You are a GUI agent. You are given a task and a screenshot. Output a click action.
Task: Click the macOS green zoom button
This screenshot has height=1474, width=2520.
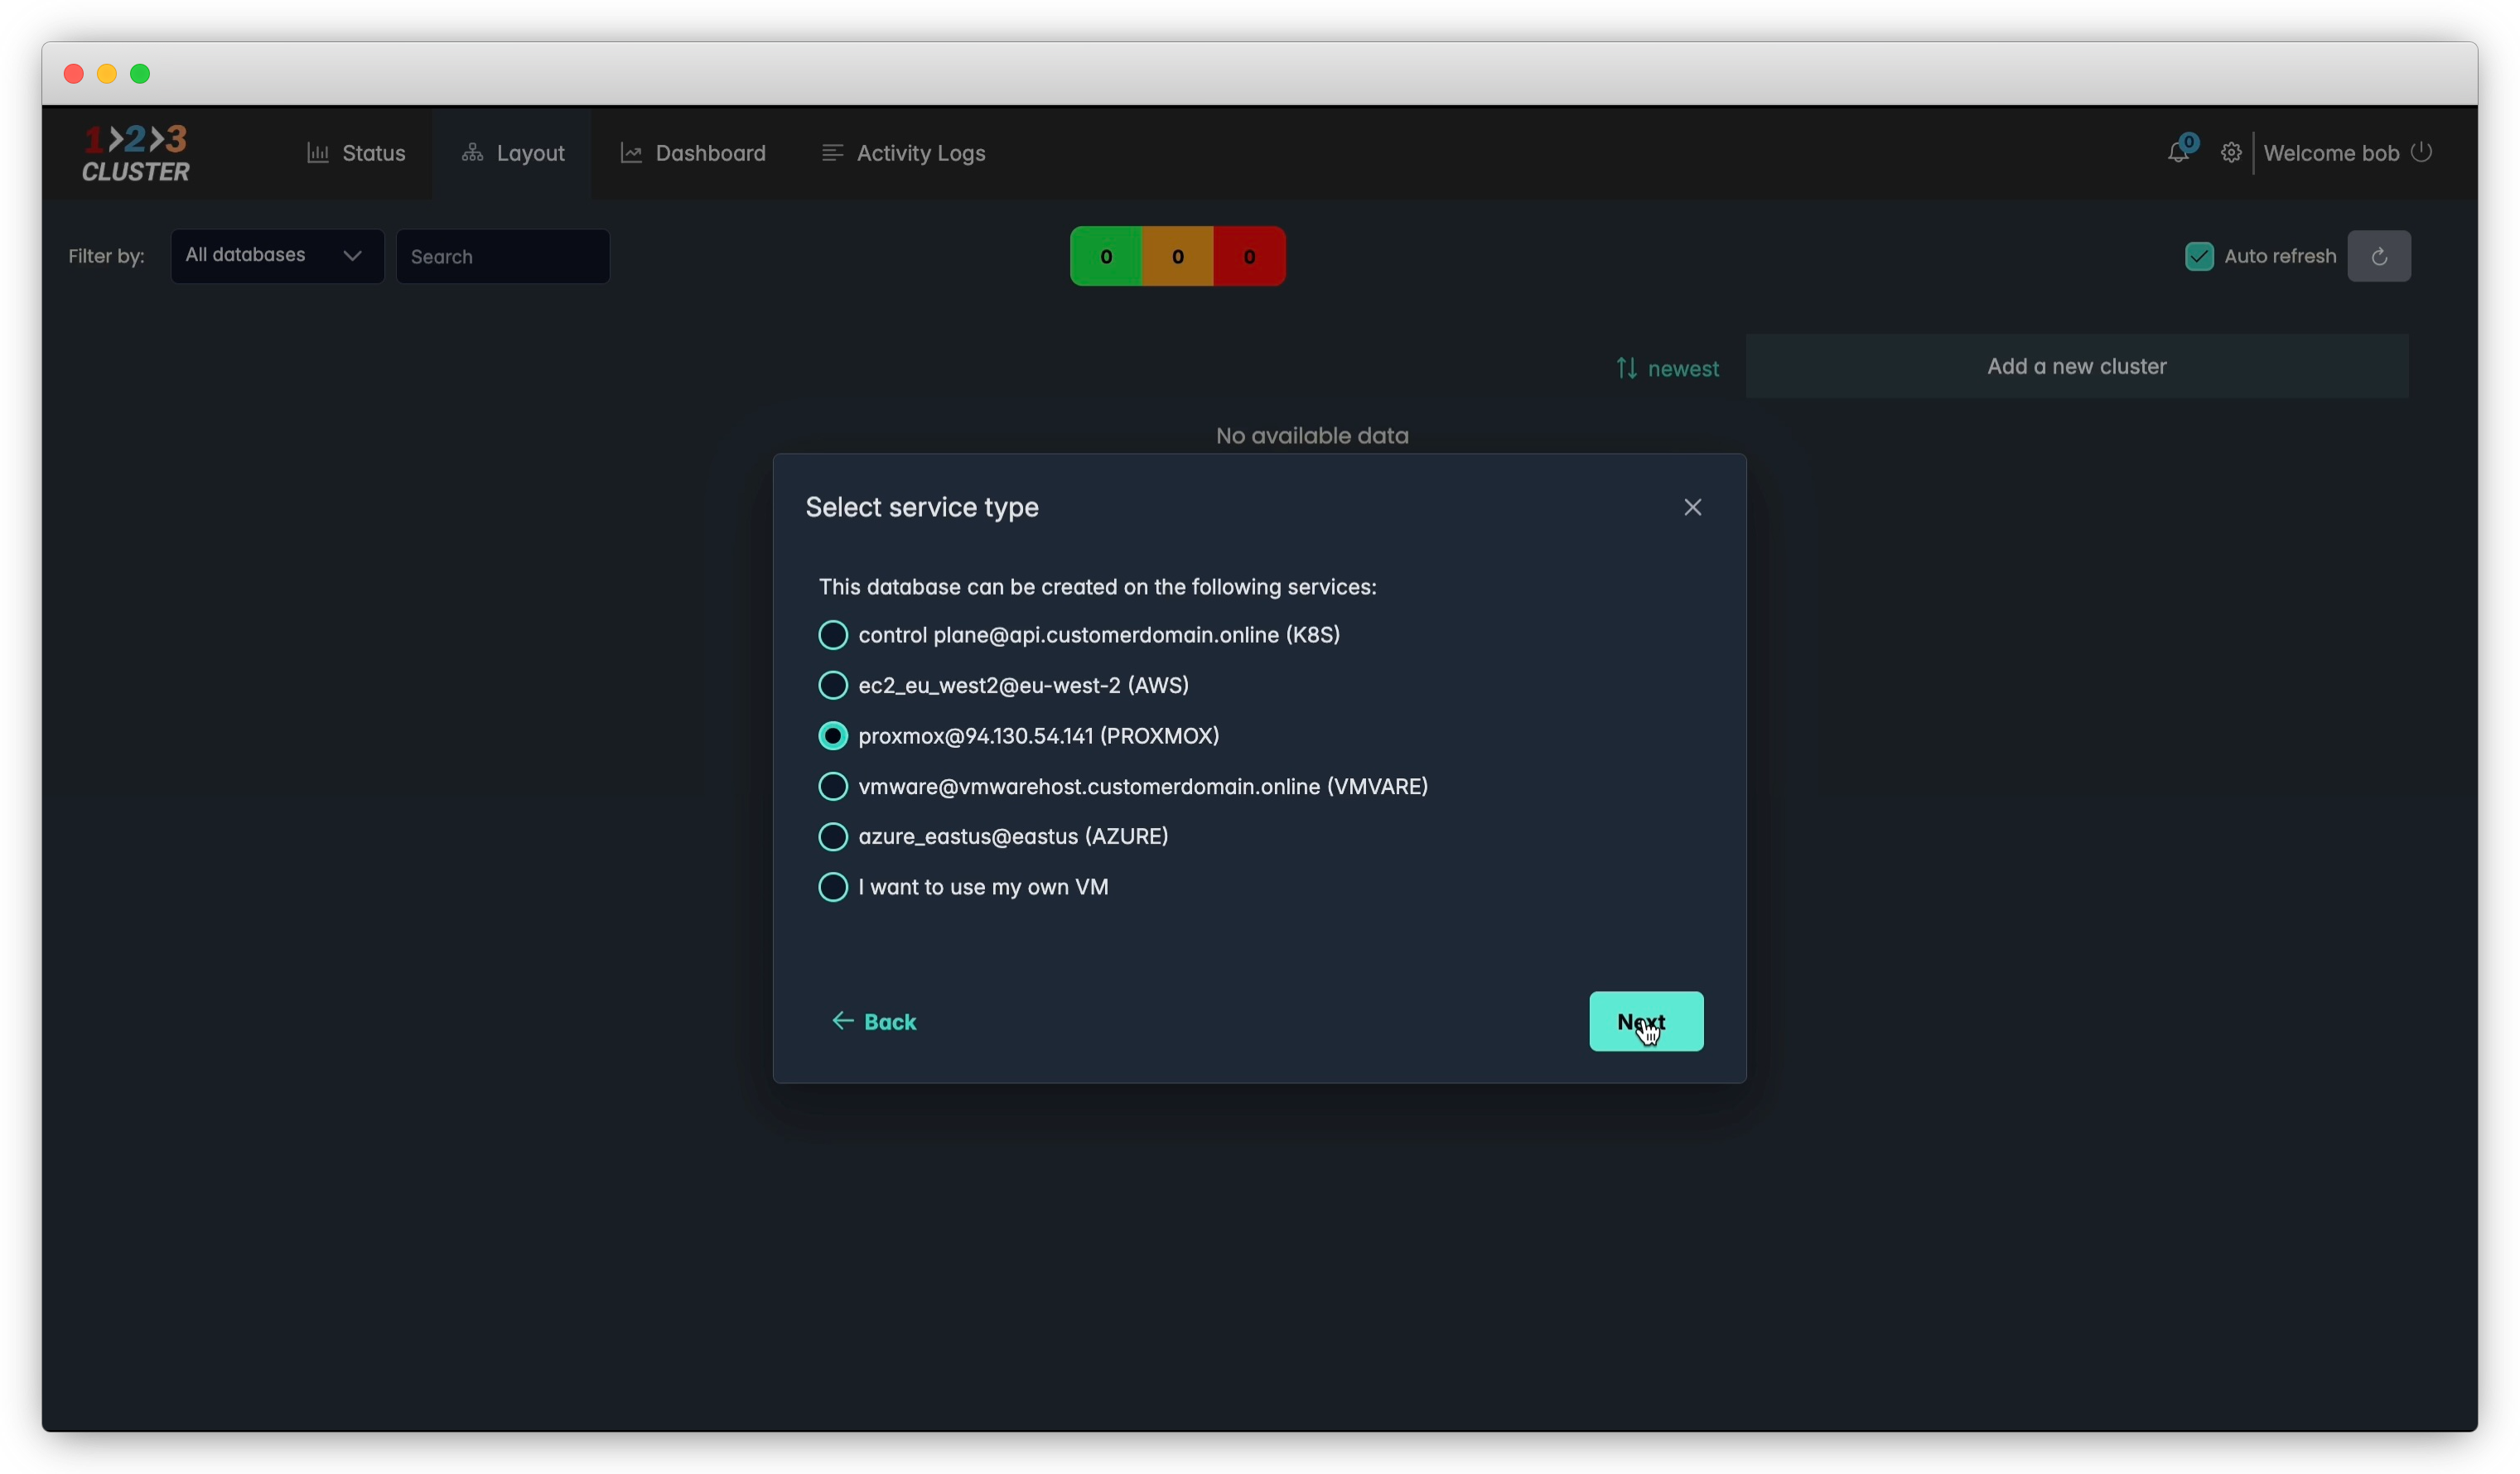(140, 74)
